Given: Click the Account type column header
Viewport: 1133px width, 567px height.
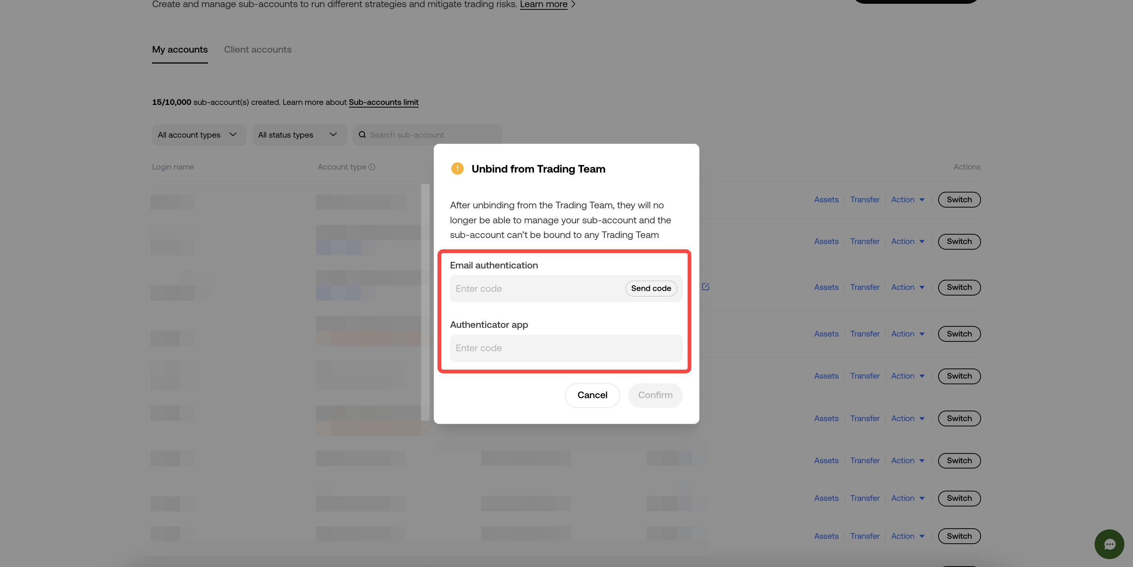Looking at the screenshot, I should pos(342,167).
